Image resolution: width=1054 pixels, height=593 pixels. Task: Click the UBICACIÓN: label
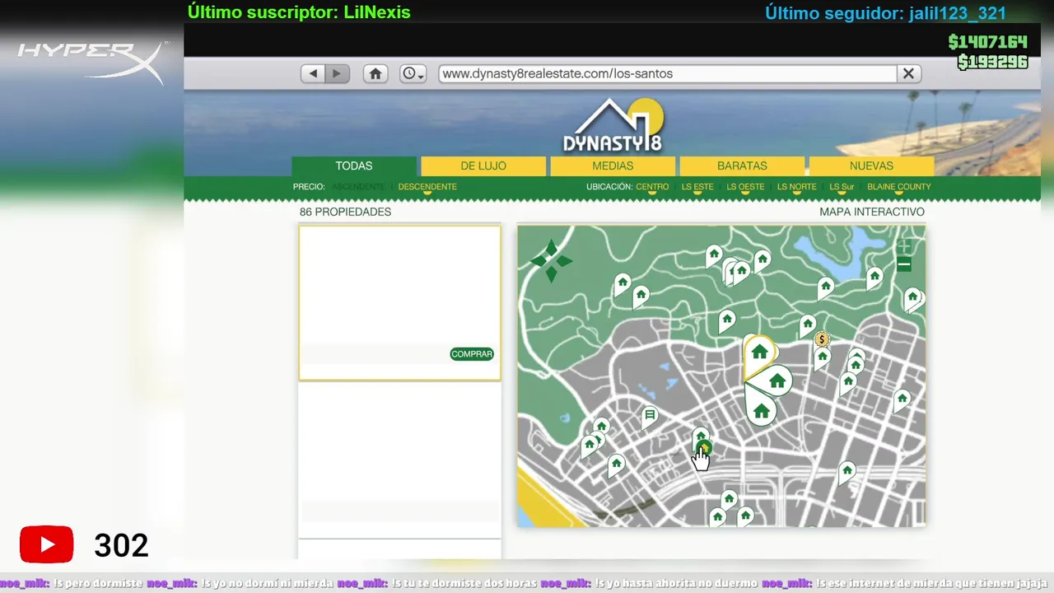(x=609, y=187)
